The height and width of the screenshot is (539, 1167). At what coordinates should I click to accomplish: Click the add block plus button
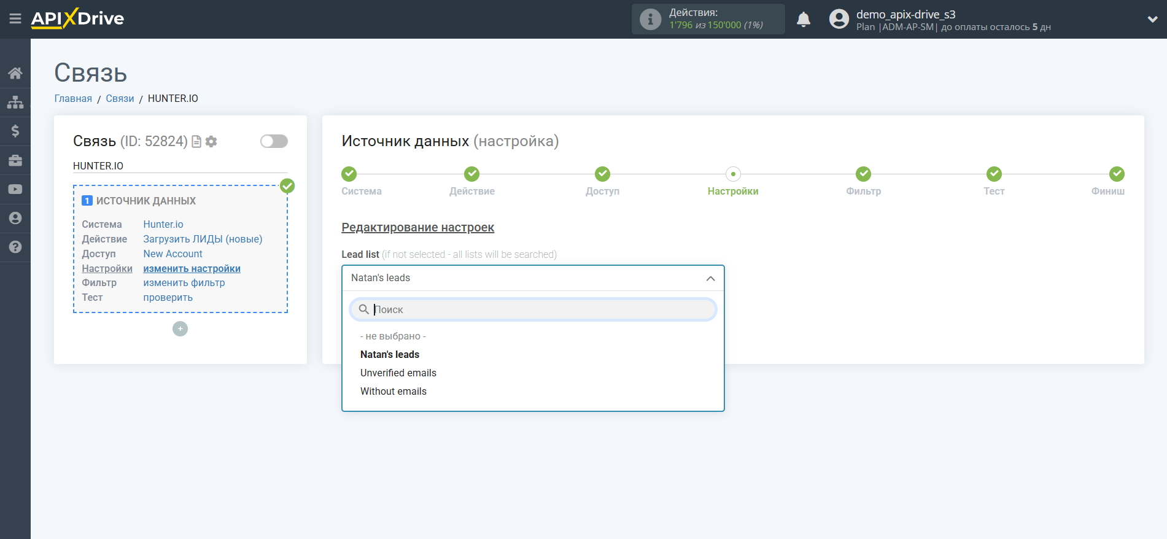180,329
